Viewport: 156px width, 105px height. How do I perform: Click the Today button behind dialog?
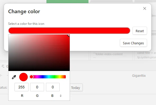pos(76,88)
